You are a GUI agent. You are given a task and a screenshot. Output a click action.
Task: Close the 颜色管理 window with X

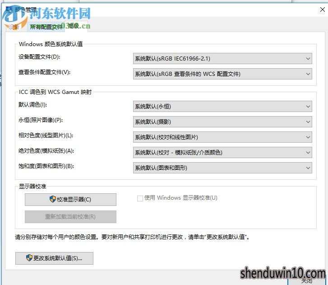322,9
